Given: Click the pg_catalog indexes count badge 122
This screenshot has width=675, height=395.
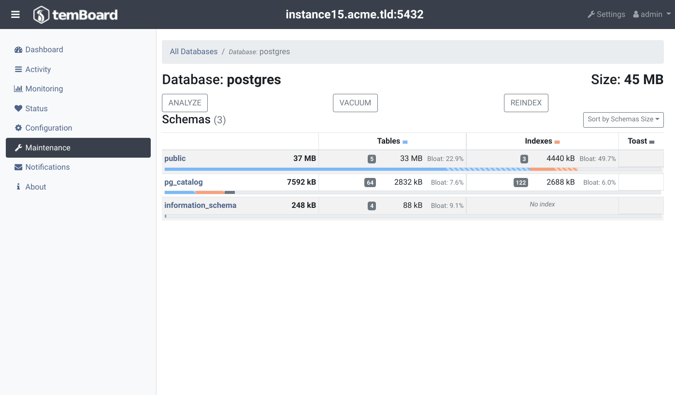Looking at the screenshot, I should (521, 183).
